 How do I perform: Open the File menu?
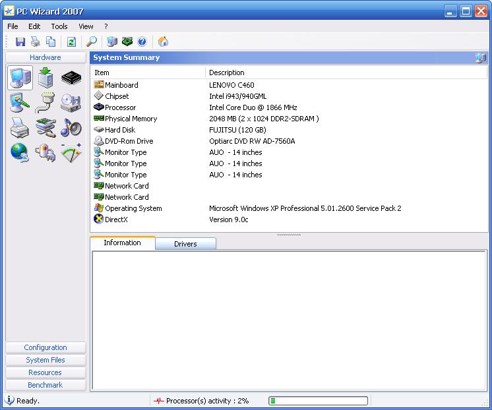[13, 26]
